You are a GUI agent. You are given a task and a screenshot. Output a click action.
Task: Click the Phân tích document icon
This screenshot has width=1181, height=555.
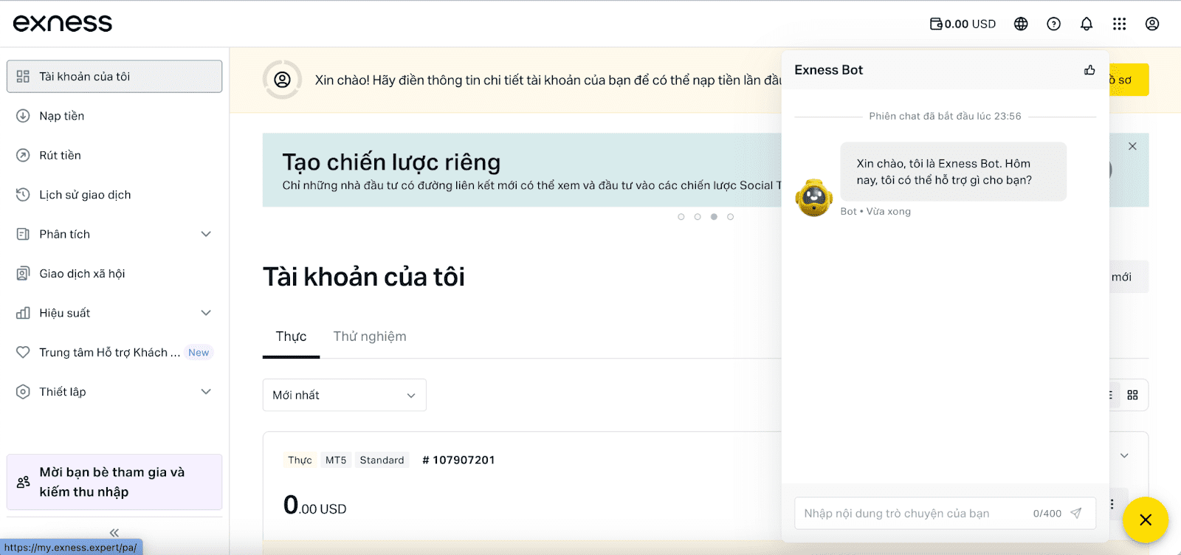(23, 234)
